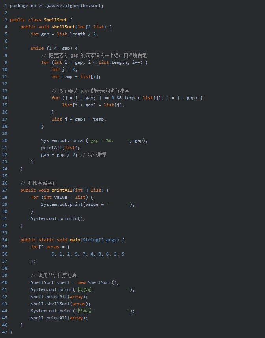Click 'int[] array' declaration on line 35
Viewport: 265px width, 338px height.
pos(45,247)
